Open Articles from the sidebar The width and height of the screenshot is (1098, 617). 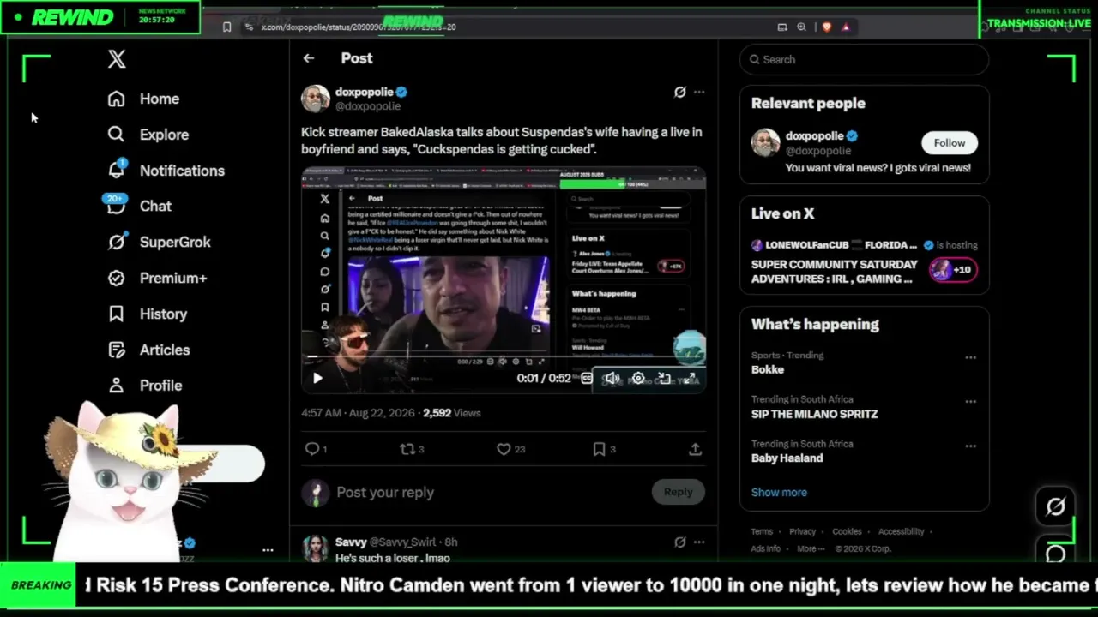coord(148,350)
